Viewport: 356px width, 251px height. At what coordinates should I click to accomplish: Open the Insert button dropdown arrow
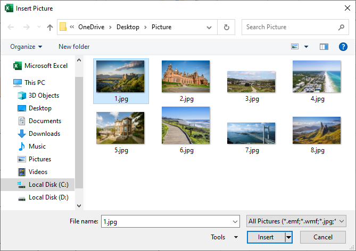coord(288,237)
